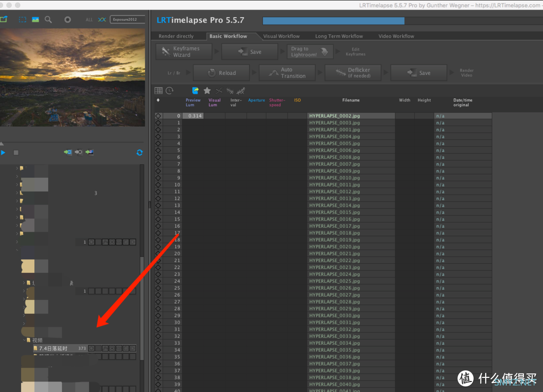Toggle keyframe diamond for HYPERLAPSE_0005.jpg

coord(158,143)
